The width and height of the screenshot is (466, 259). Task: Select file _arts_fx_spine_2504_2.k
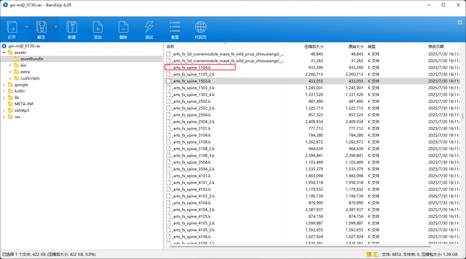[x=193, y=122]
